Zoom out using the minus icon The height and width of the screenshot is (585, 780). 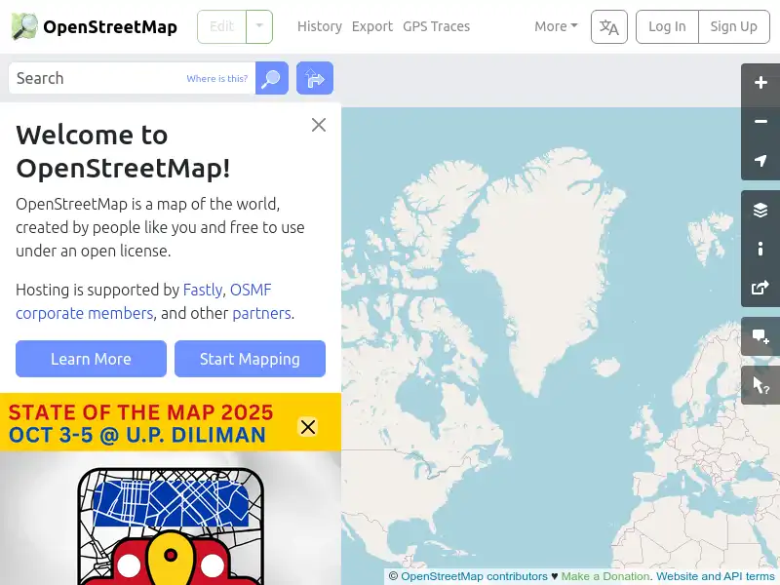760,121
